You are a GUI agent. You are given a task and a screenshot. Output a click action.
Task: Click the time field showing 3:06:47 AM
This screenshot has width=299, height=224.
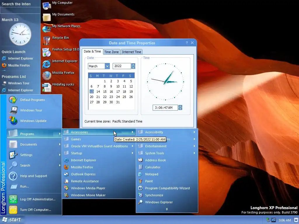tap(165, 108)
